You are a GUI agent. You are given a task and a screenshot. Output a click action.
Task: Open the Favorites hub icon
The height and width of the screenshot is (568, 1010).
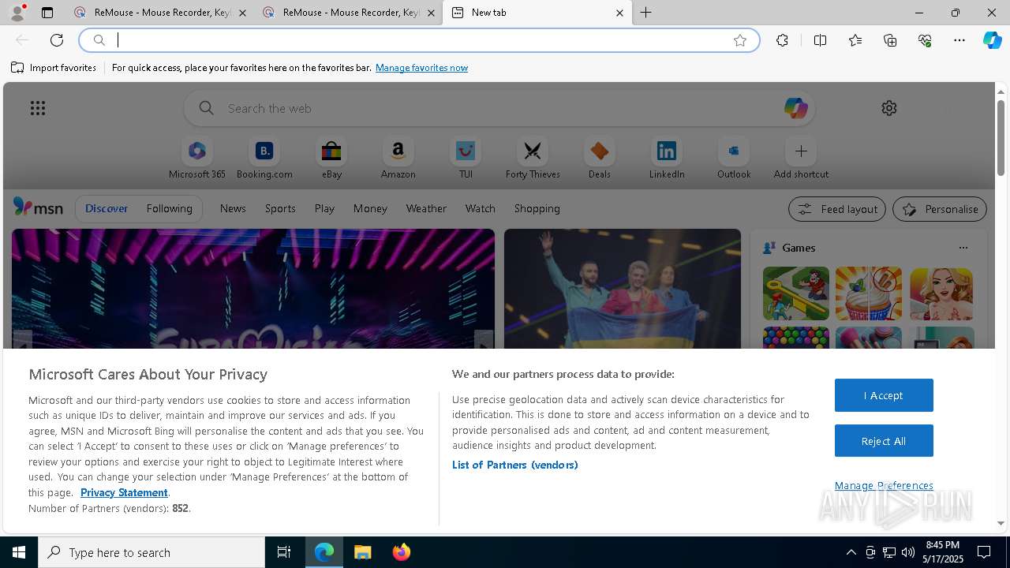click(x=855, y=40)
